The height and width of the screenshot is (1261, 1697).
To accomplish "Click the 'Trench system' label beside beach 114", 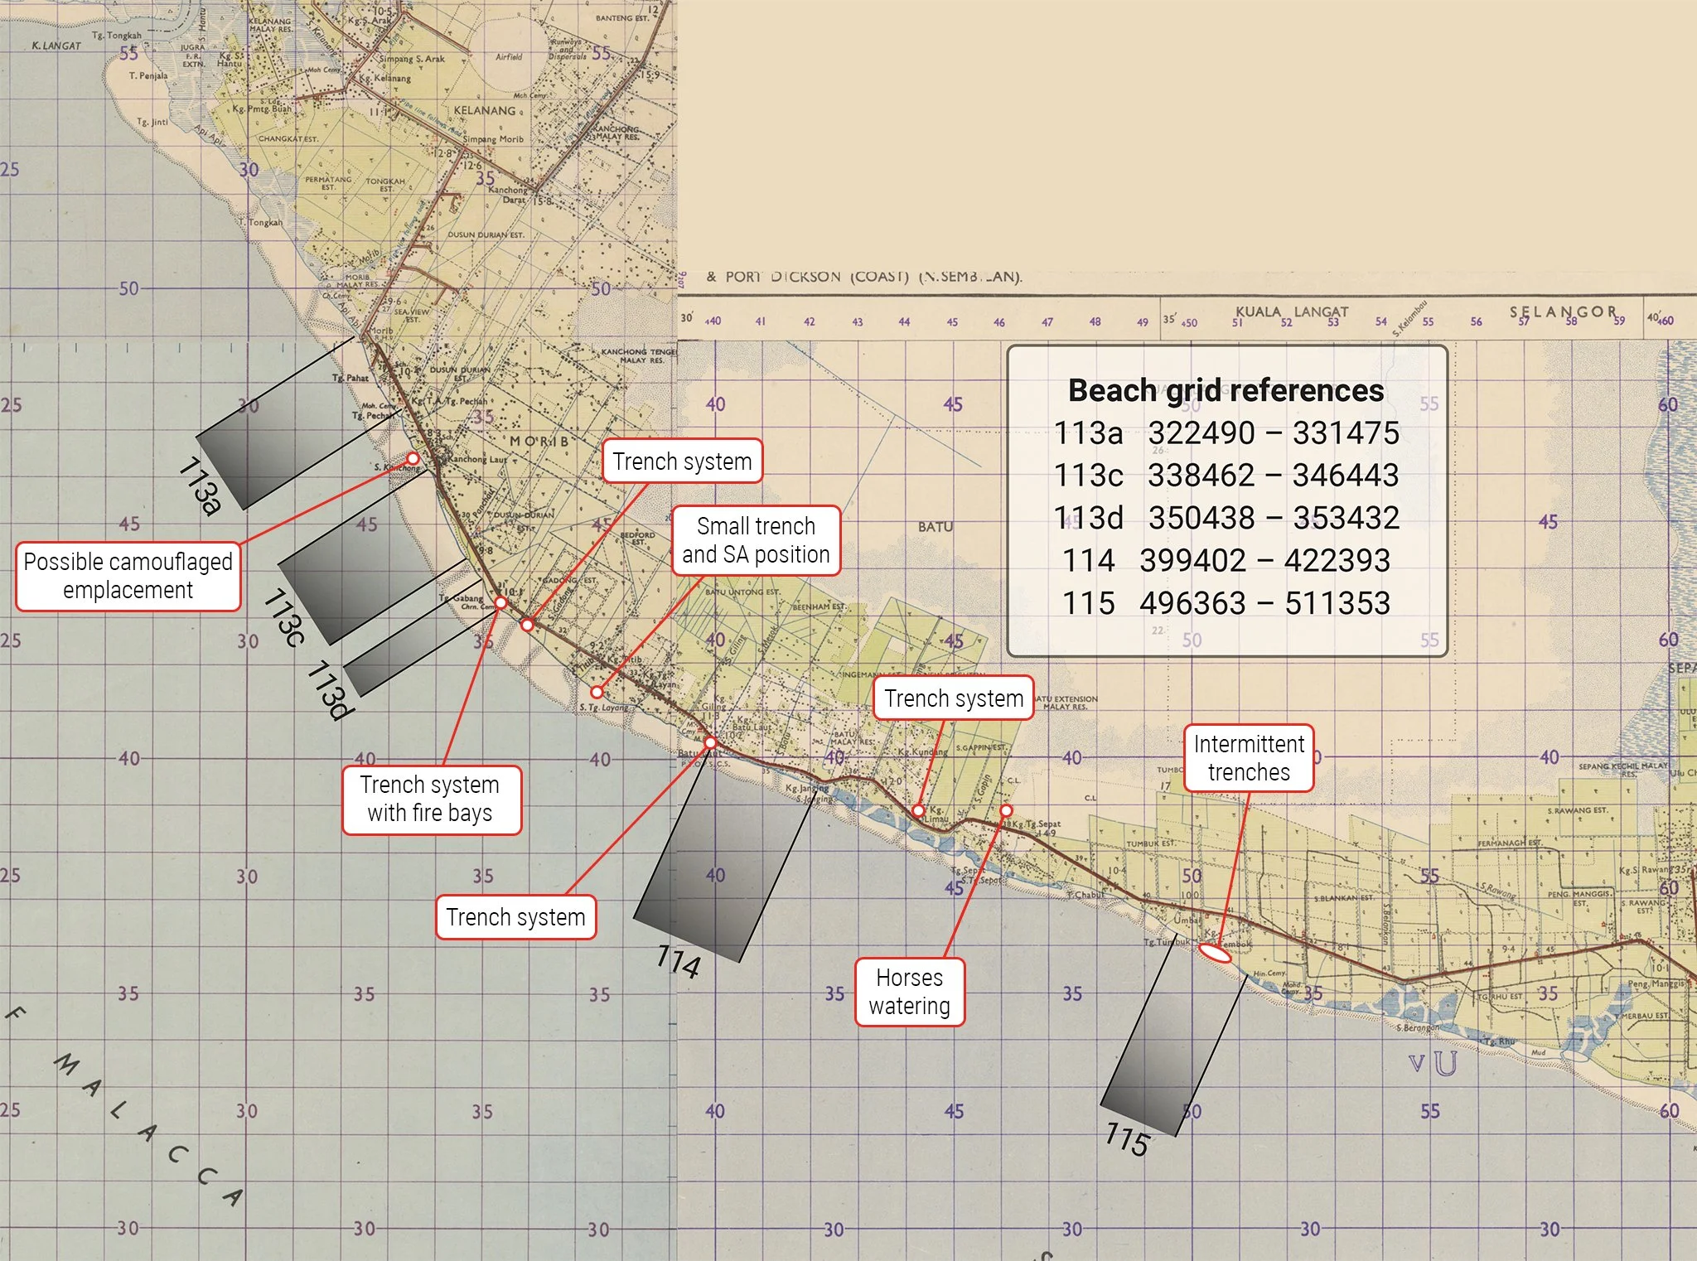I will [515, 917].
